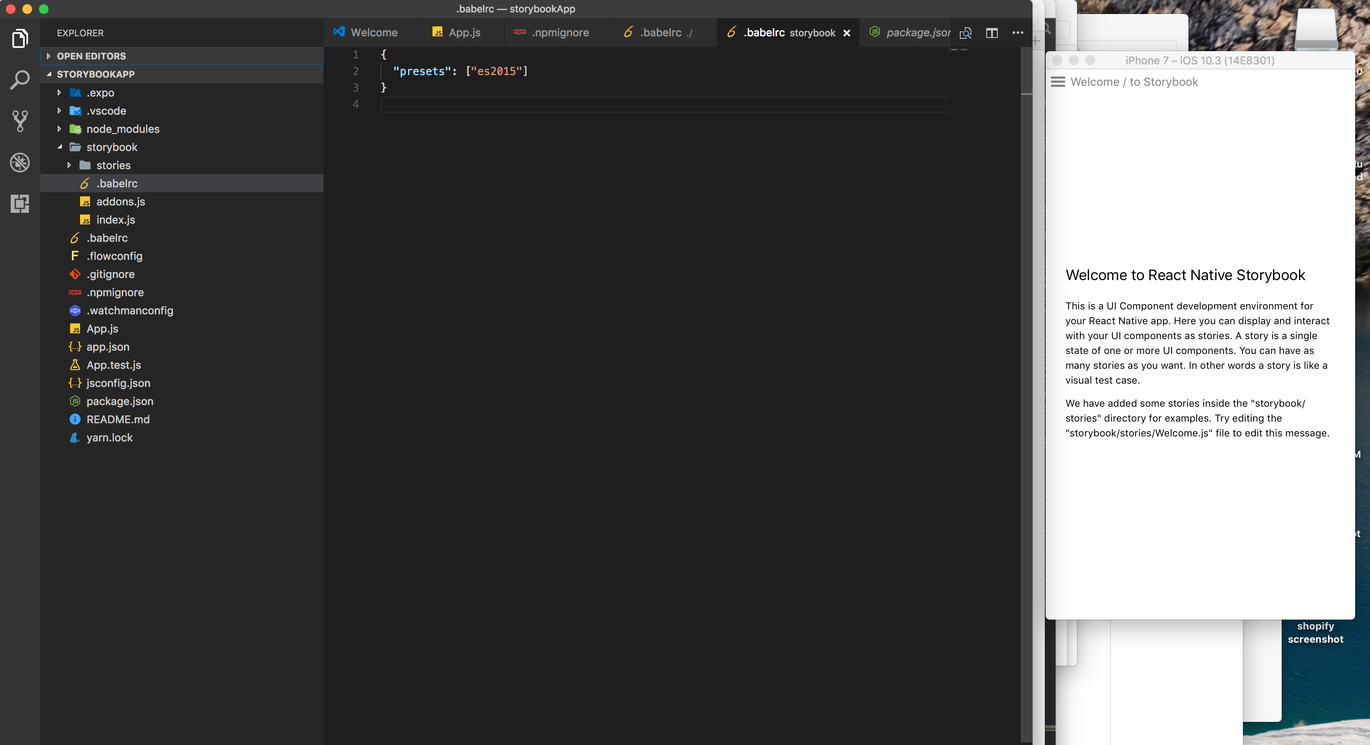The width and height of the screenshot is (1370, 745).
Task: Open package.json in the file tree
Action: pyautogui.click(x=120, y=401)
